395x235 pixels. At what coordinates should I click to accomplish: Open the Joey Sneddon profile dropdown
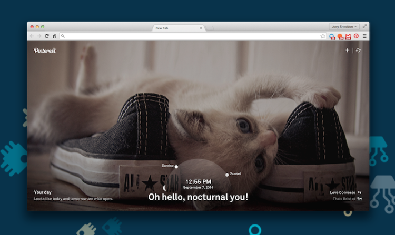pyautogui.click(x=344, y=26)
